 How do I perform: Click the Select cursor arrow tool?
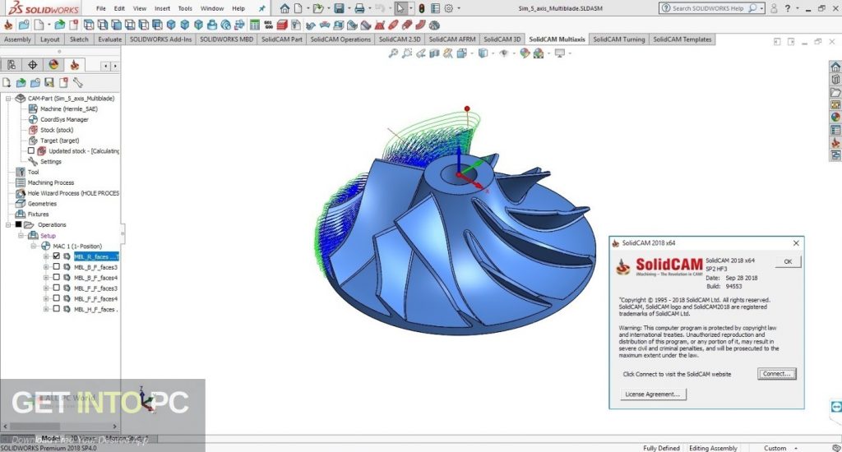click(x=400, y=8)
